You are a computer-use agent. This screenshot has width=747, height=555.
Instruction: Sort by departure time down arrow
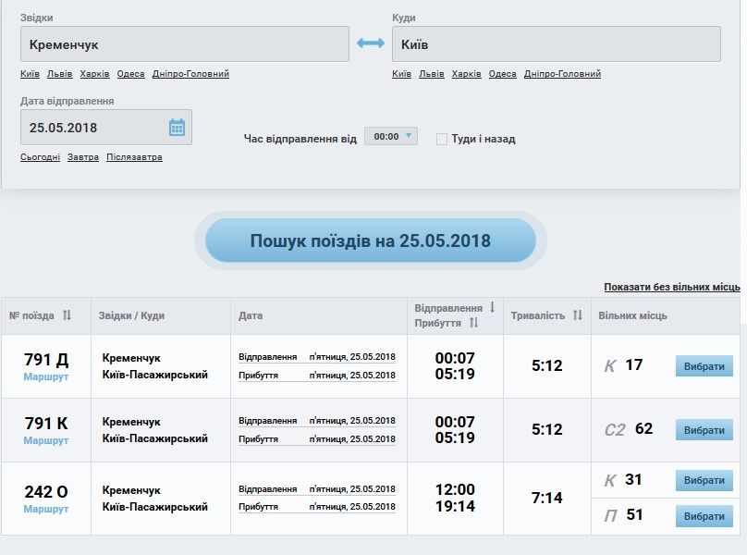click(x=492, y=308)
